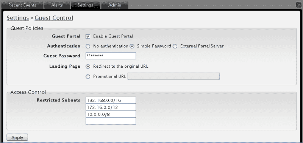Click the 172.16.0.0/12 subnet field
This screenshot has height=143, width=303.
click(111, 107)
